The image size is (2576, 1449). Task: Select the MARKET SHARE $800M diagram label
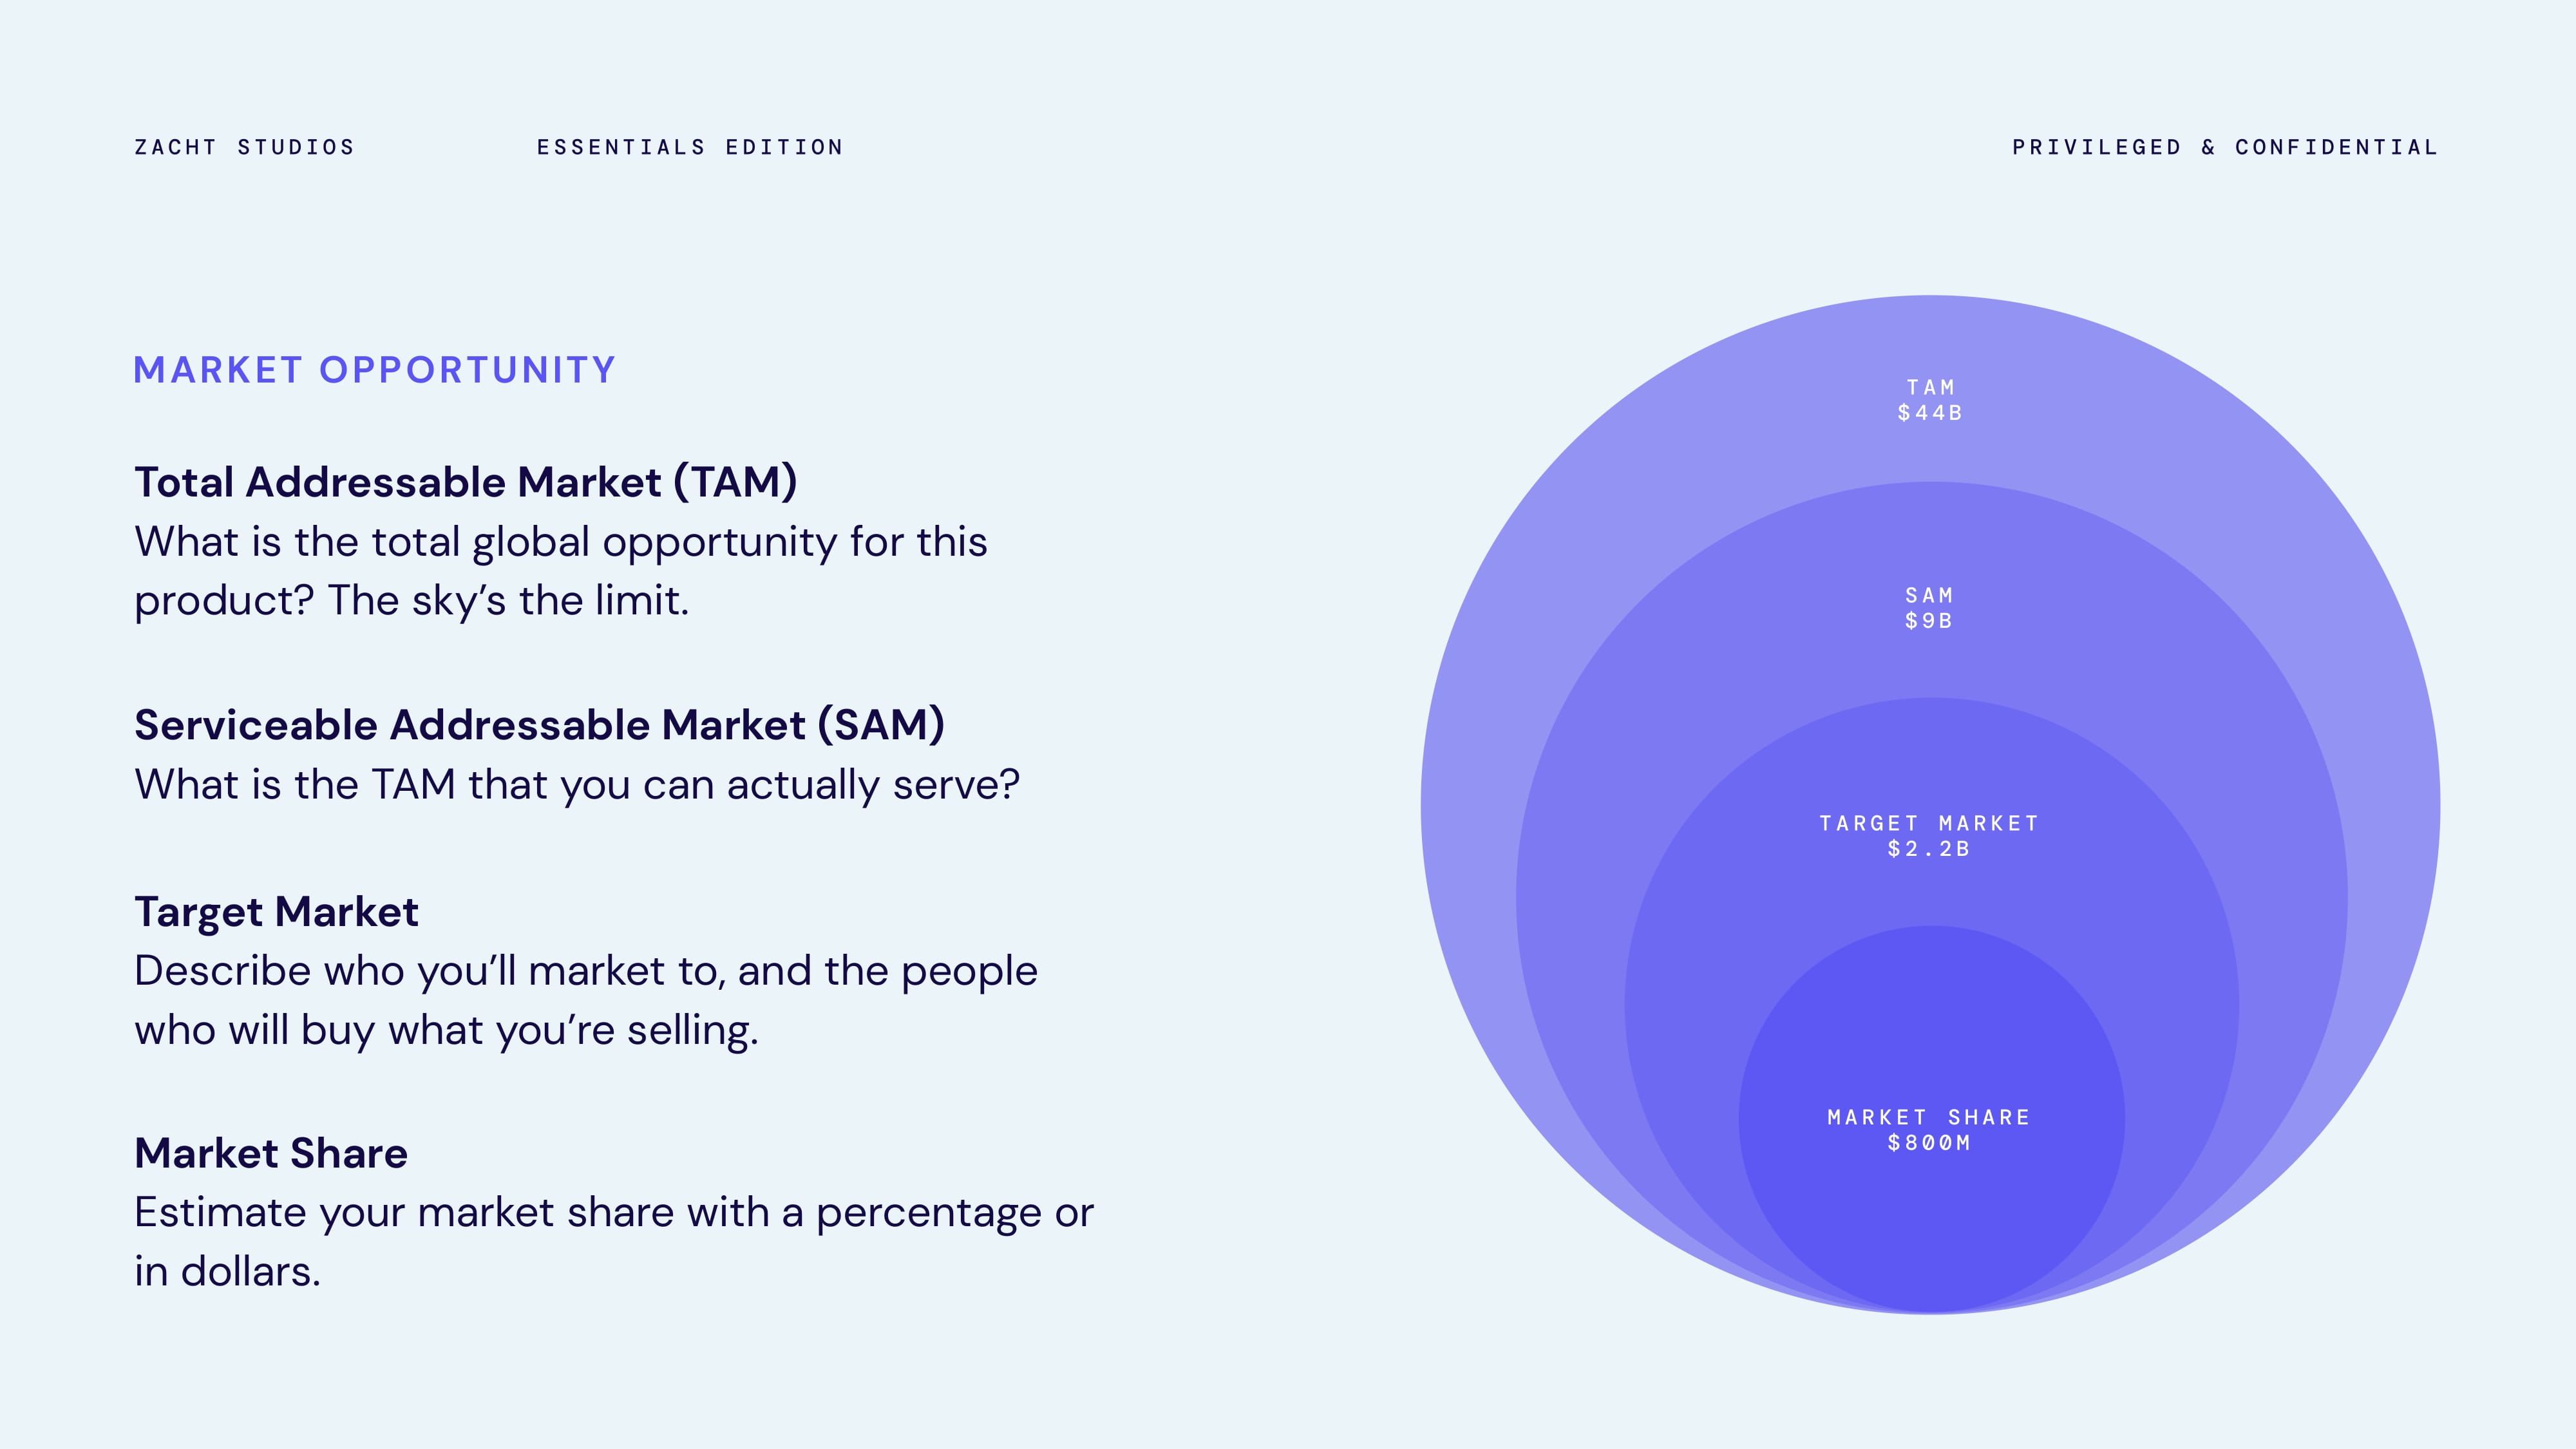[x=1929, y=1130]
